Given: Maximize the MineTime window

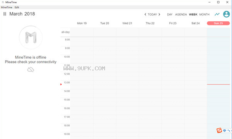Looking at the screenshot, I should (218, 2).
